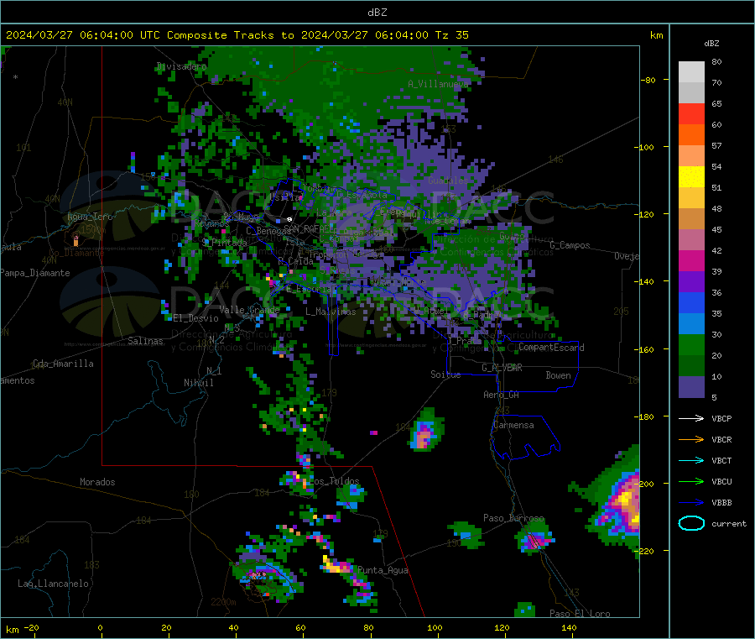Image resolution: width=755 pixels, height=639 pixels.
Task: Click the 'El_Desvio' map label
Action: point(195,318)
